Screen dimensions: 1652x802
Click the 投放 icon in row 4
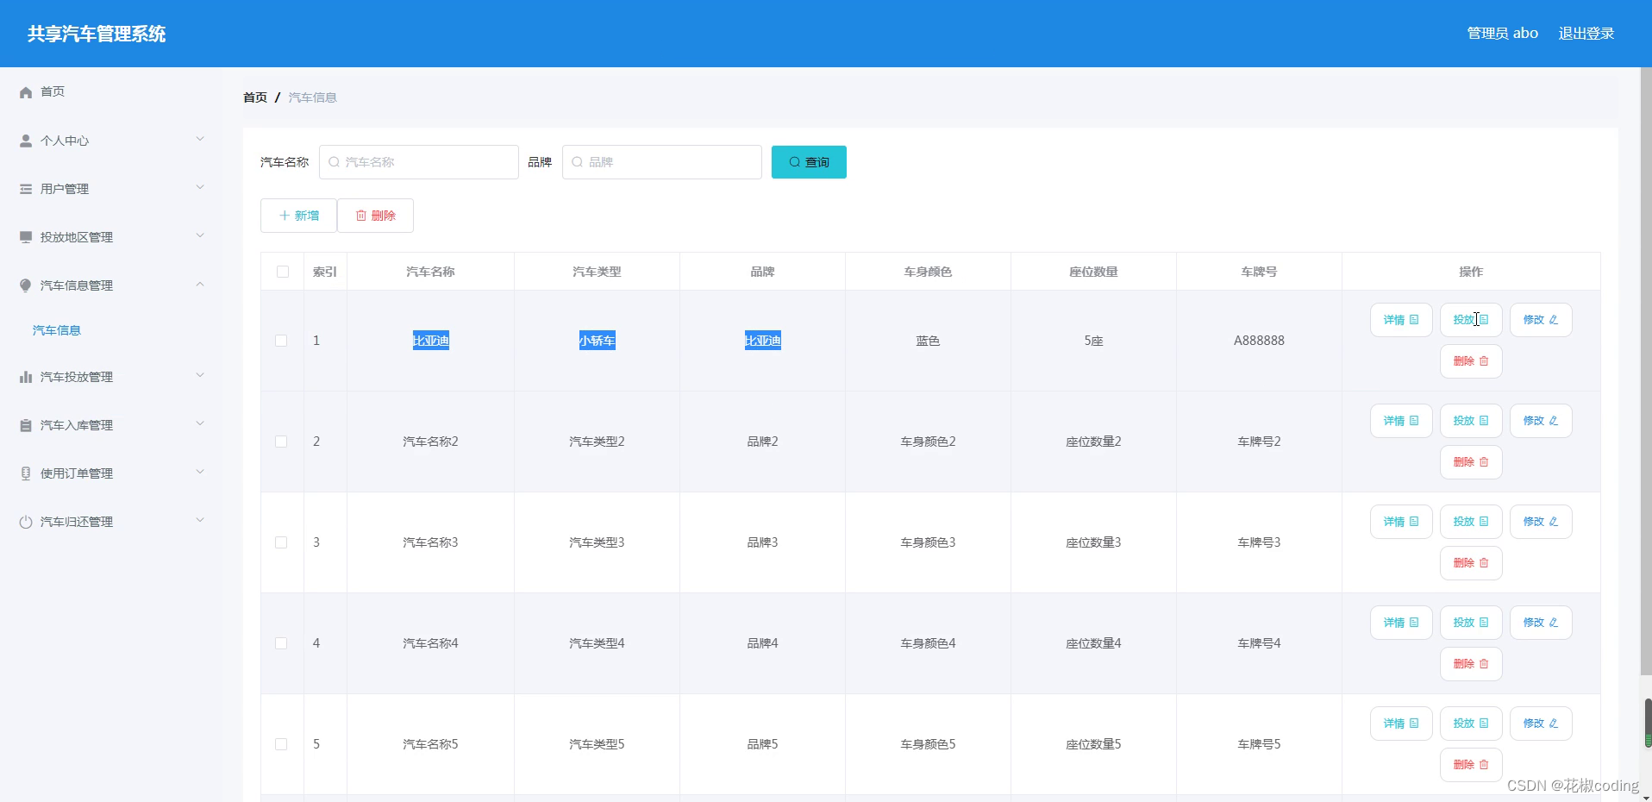pos(1484,623)
